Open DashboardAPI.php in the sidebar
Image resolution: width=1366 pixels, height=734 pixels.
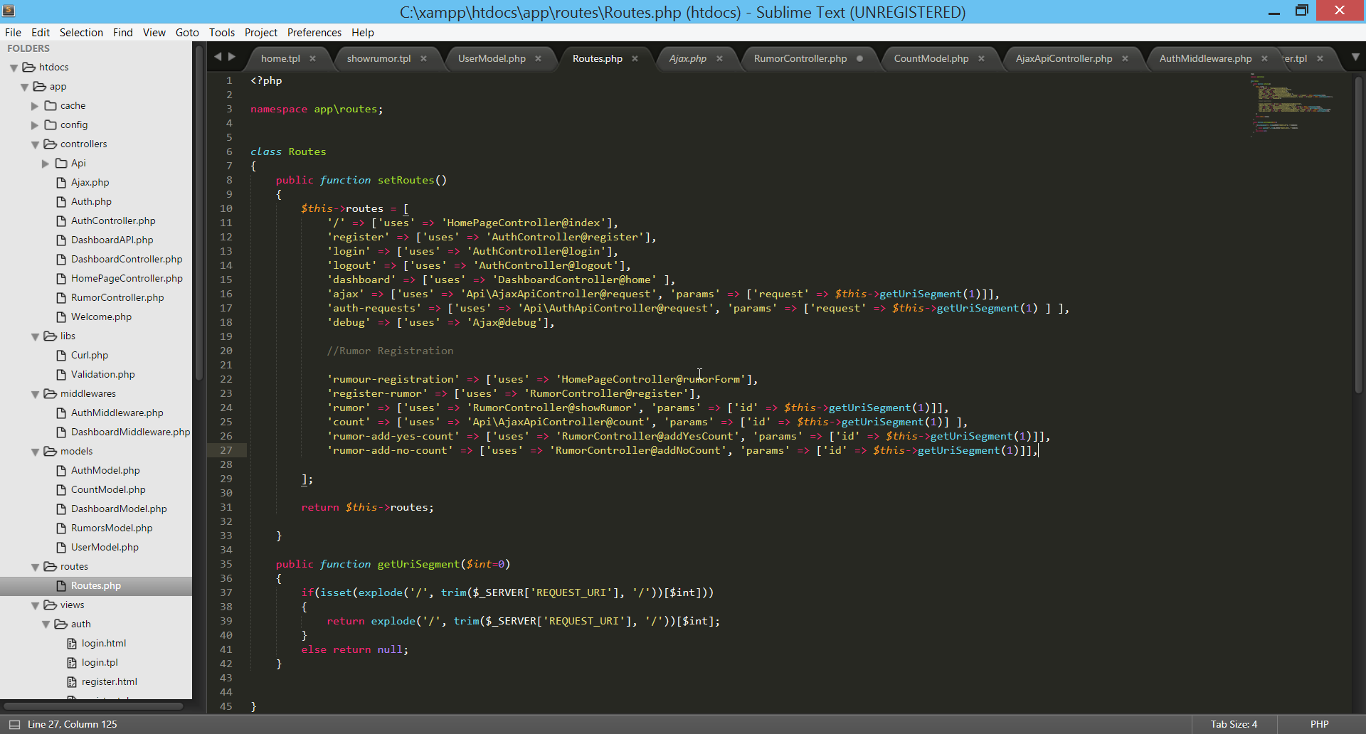click(112, 240)
